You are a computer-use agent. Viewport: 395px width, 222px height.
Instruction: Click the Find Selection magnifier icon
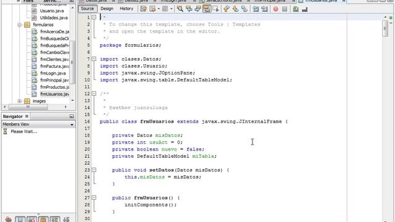pos(180,9)
